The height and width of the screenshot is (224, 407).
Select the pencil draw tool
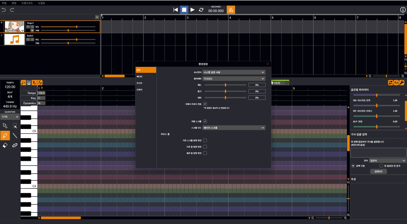click(x=5, y=135)
